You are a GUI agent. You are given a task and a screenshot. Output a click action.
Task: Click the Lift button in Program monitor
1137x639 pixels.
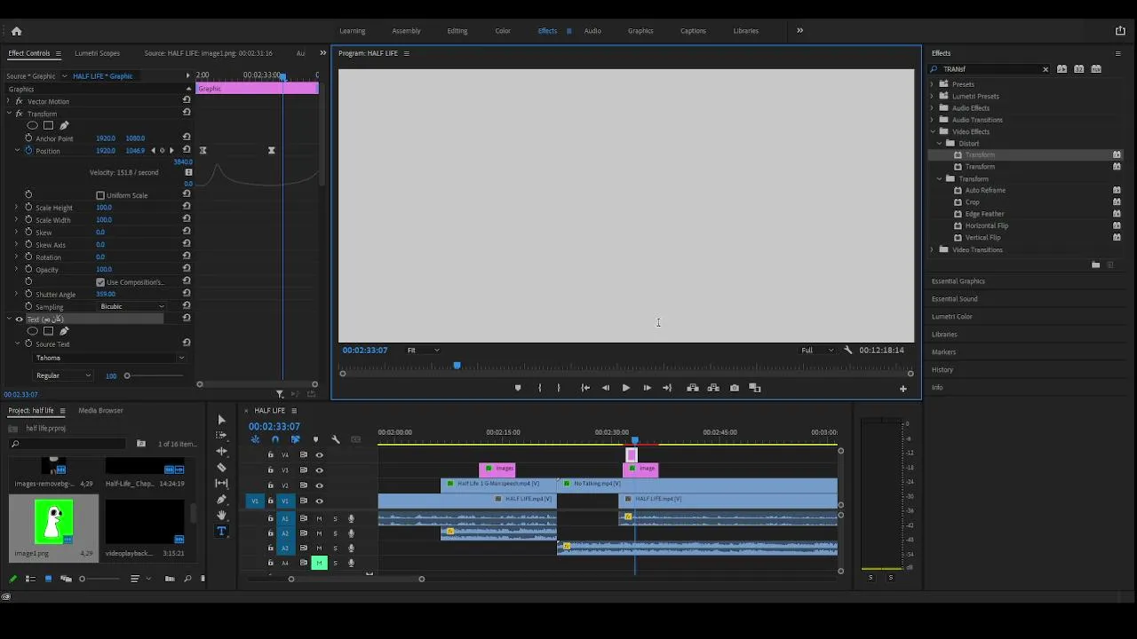coord(693,388)
